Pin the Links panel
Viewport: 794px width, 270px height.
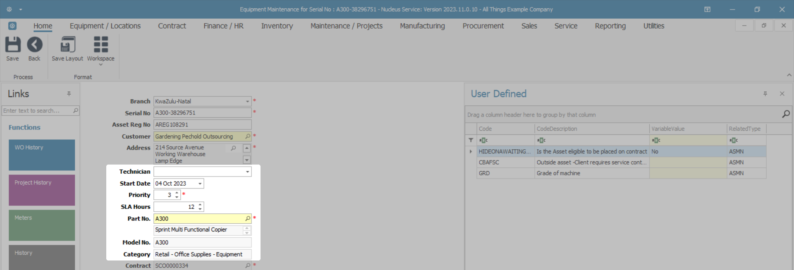click(69, 94)
